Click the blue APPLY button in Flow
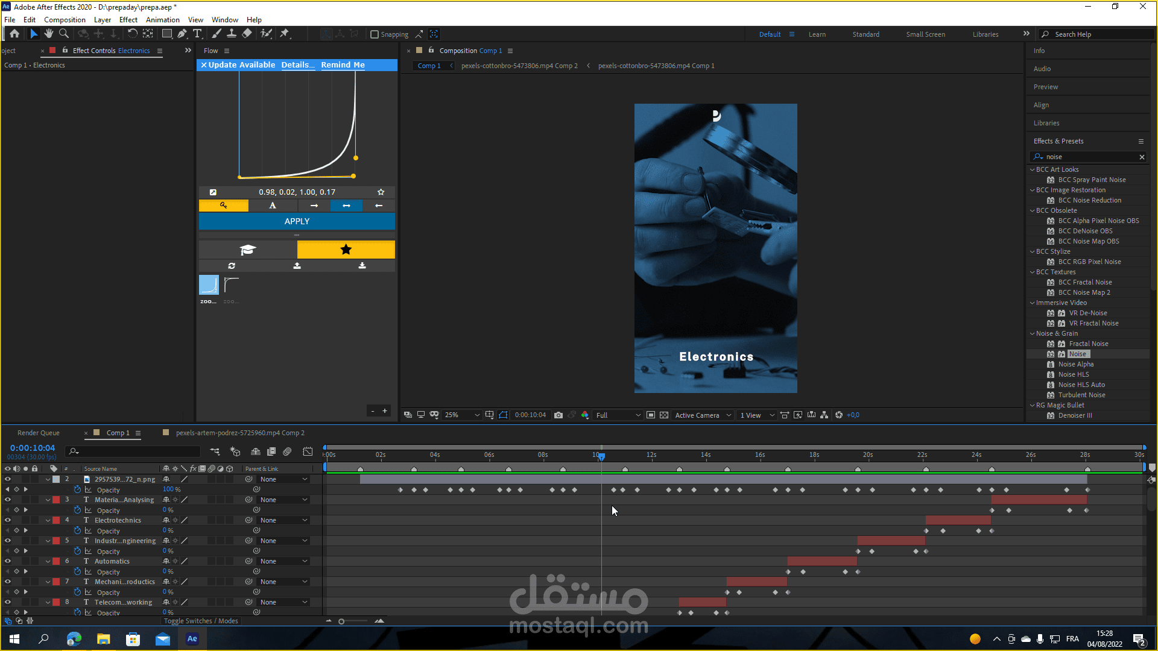Viewport: 1158px width, 651px height. coord(297,221)
